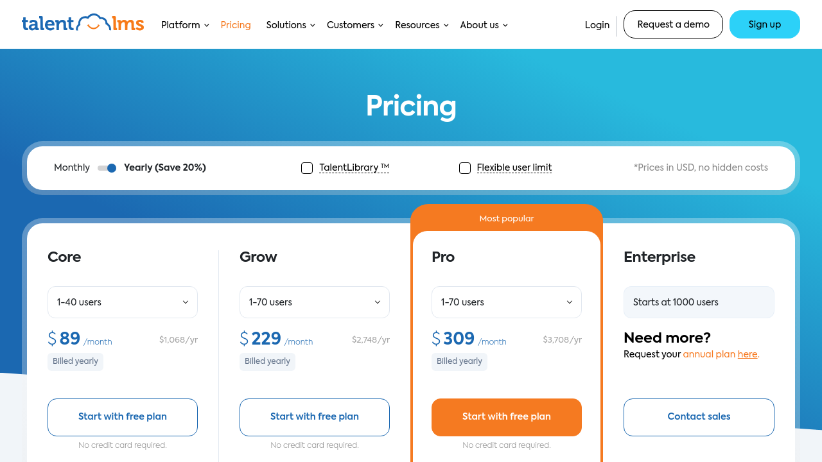
Task: Expand the Platform menu chevron
Action: [x=207, y=26]
